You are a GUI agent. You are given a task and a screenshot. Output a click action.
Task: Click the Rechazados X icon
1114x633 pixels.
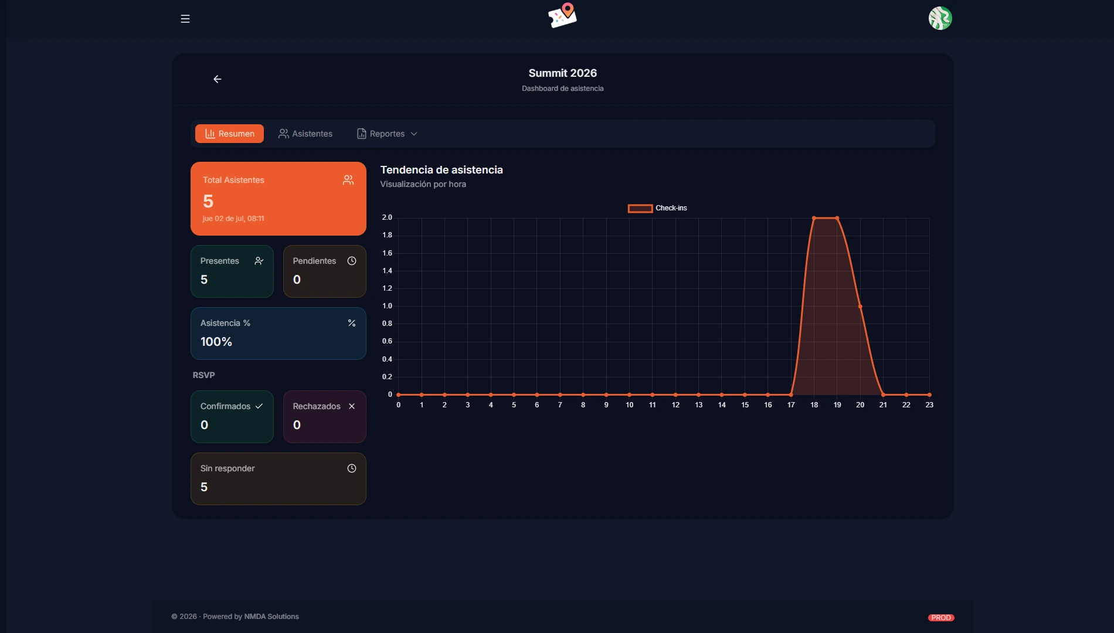(352, 406)
